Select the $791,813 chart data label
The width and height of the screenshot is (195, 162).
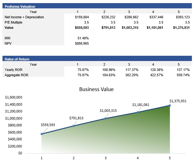[x=76, y=118]
